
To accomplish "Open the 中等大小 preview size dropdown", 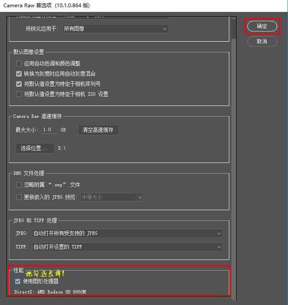I will click(x=112, y=197).
